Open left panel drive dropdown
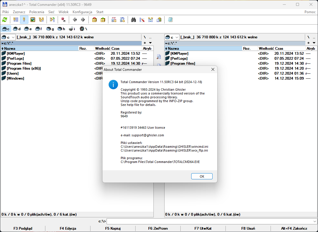The width and height of the screenshot is (318, 232). click(8, 37)
